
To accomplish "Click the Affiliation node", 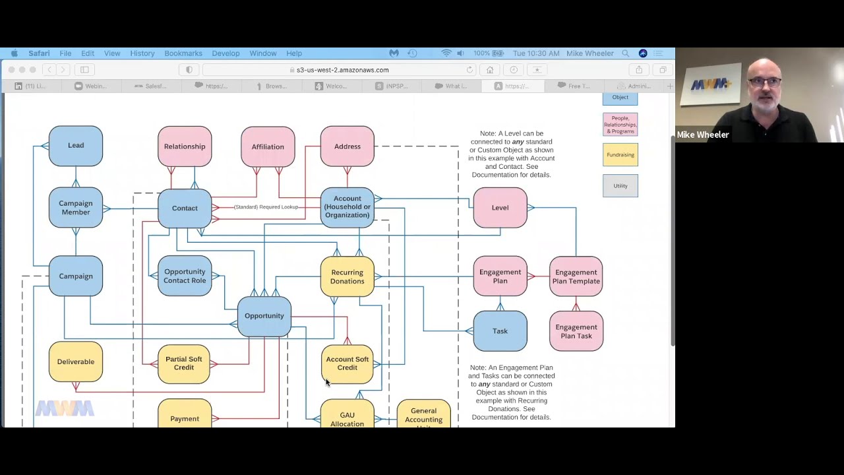I will tap(268, 146).
